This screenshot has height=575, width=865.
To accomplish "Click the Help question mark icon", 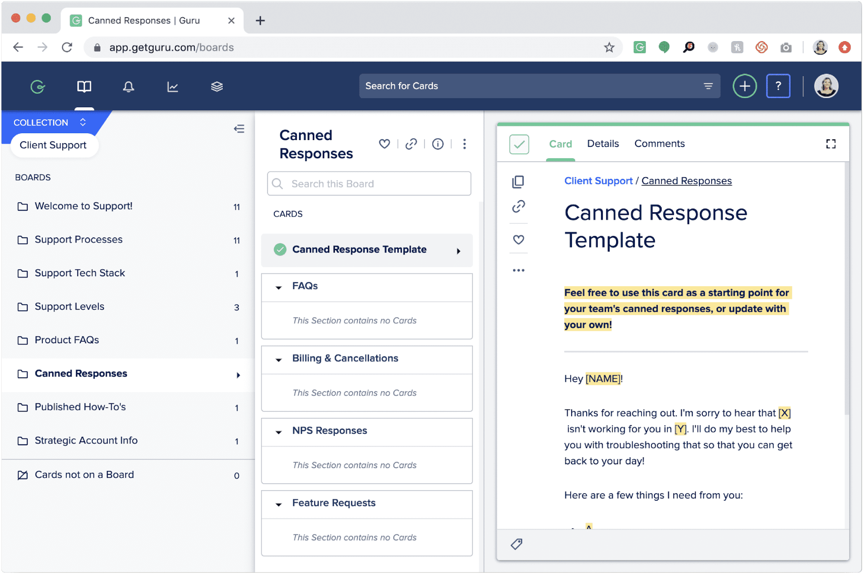I will coord(778,86).
